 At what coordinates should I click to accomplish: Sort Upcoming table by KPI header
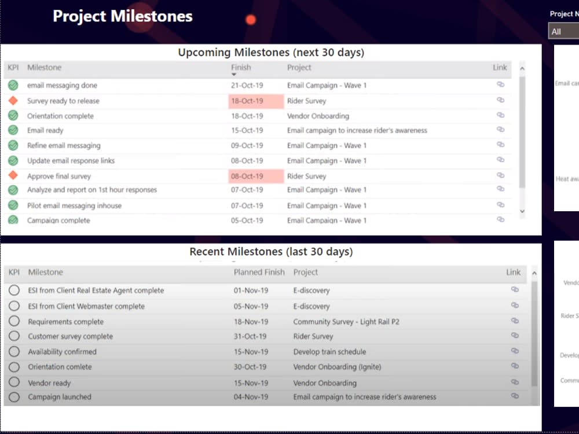13,68
